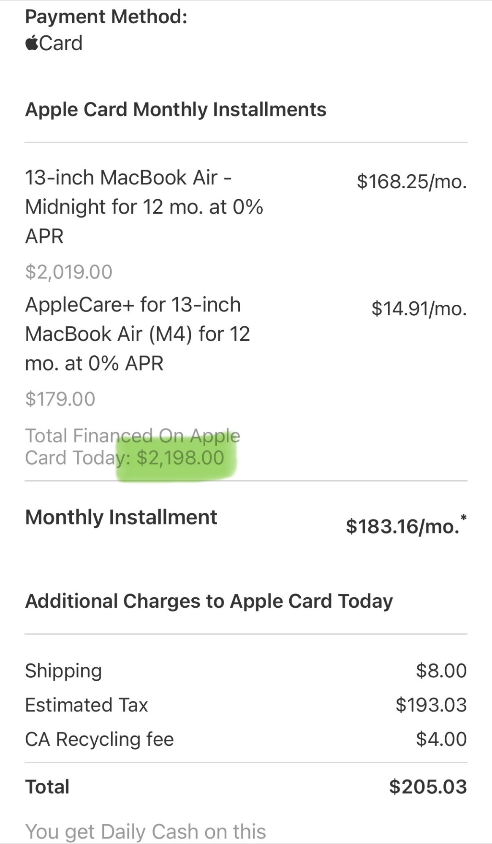This screenshot has width=492, height=844.
Task: Click the Additional Charges to Apple Card heading
Action: pyautogui.click(x=209, y=601)
